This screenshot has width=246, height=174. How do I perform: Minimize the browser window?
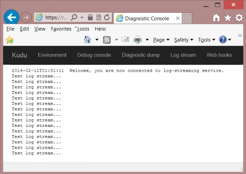pos(206,6)
